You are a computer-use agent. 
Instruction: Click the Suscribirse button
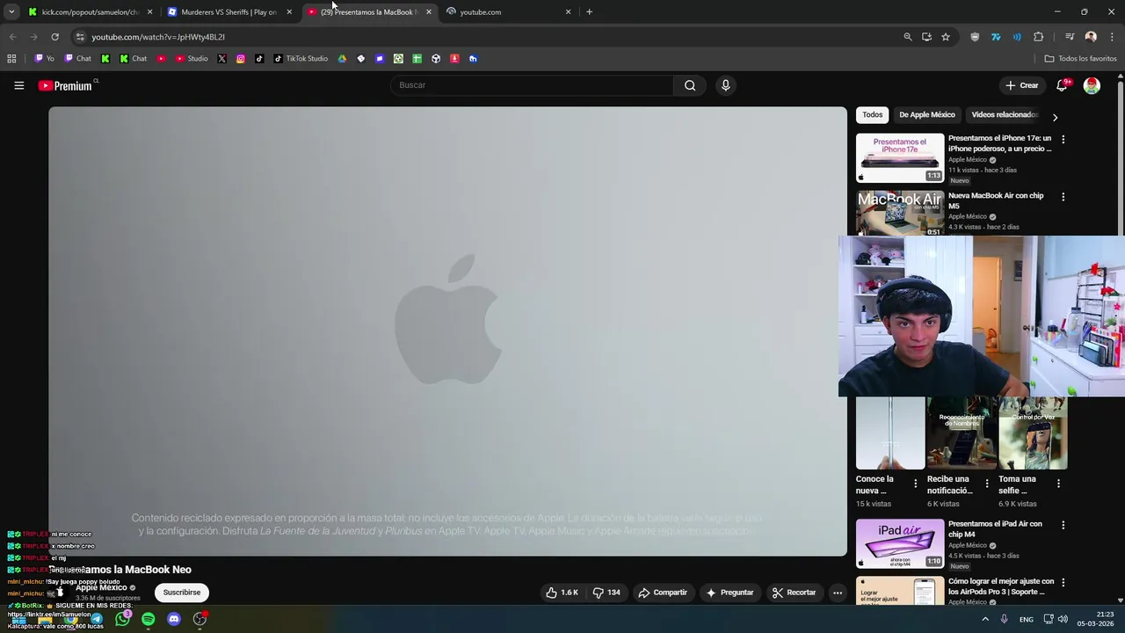tap(182, 593)
